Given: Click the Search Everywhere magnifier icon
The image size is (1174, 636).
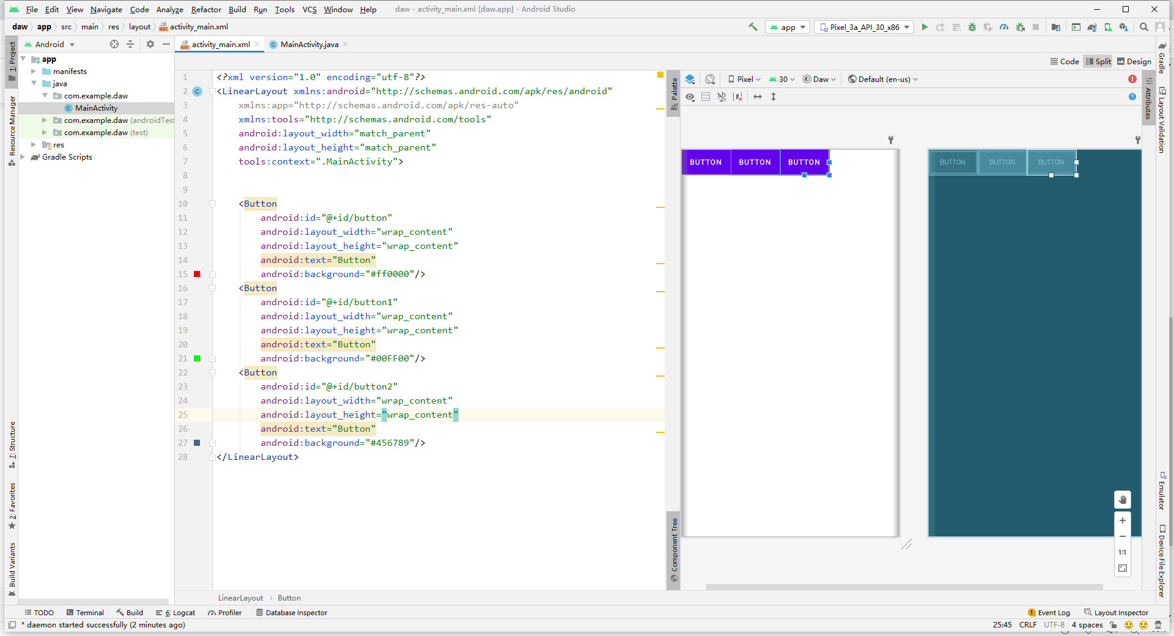Looking at the screenshot, I should [1144, 27].
